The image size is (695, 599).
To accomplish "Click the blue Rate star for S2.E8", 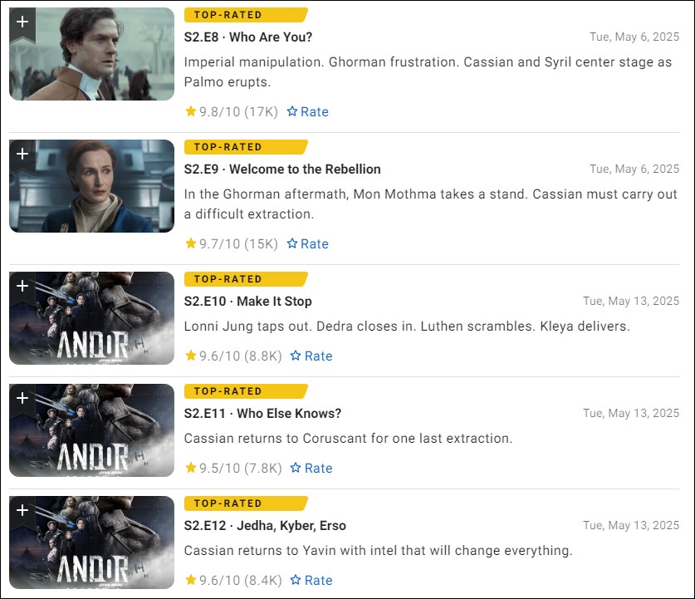I will [x=291, y=111].
